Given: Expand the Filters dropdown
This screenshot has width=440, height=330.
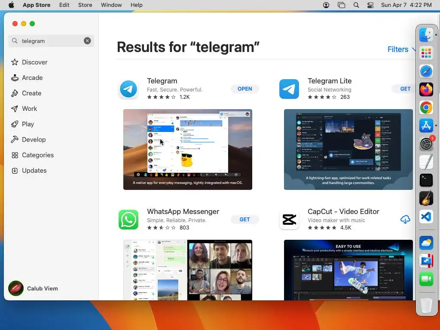Looking at the screenshot, I should 401,49.
